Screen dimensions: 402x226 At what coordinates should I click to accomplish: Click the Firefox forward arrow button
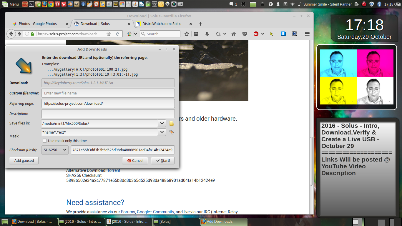click(x=19, y=34)
